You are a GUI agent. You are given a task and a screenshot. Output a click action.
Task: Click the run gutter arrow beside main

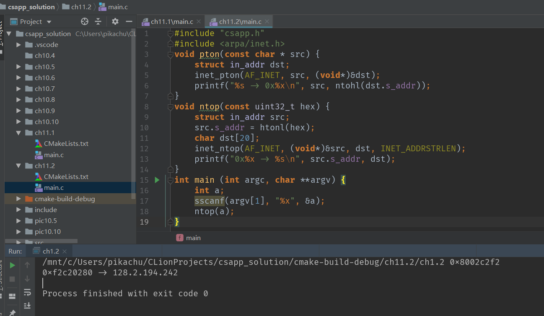pos(157,180)
